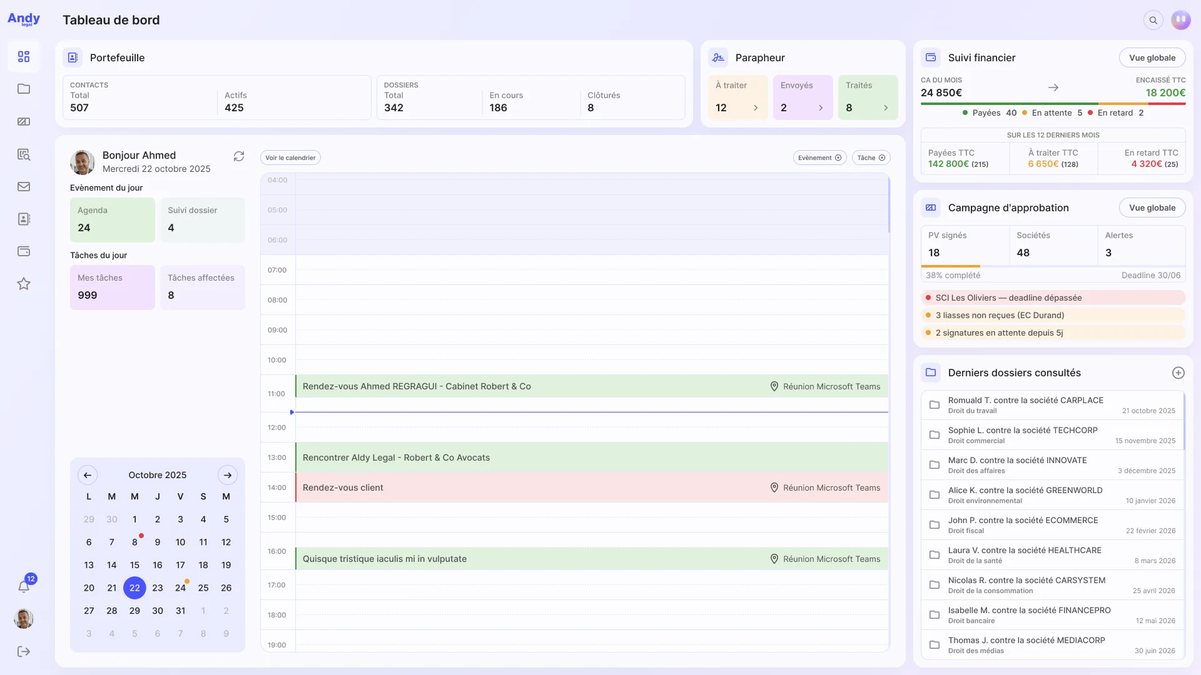Open the document search sidebar icon
This screenshot has height=675, width=1201.
click(x=24, y=154)
